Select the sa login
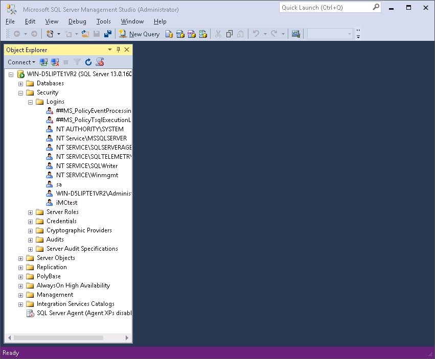Screen dimensions: 435x359 [59, 184]
